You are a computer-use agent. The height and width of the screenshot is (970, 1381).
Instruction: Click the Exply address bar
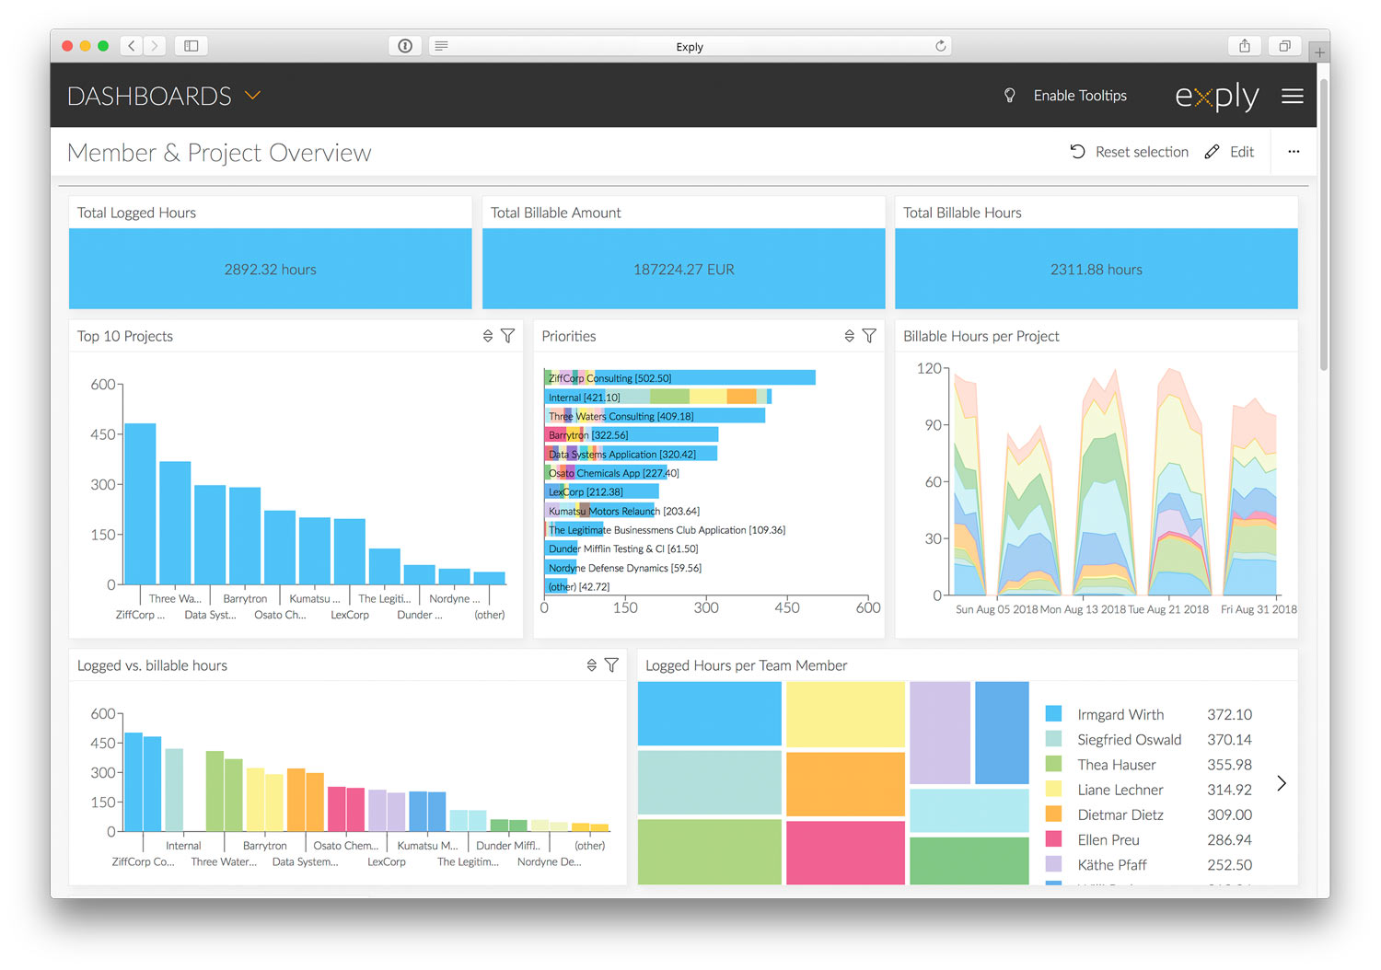tap(690, 46)
